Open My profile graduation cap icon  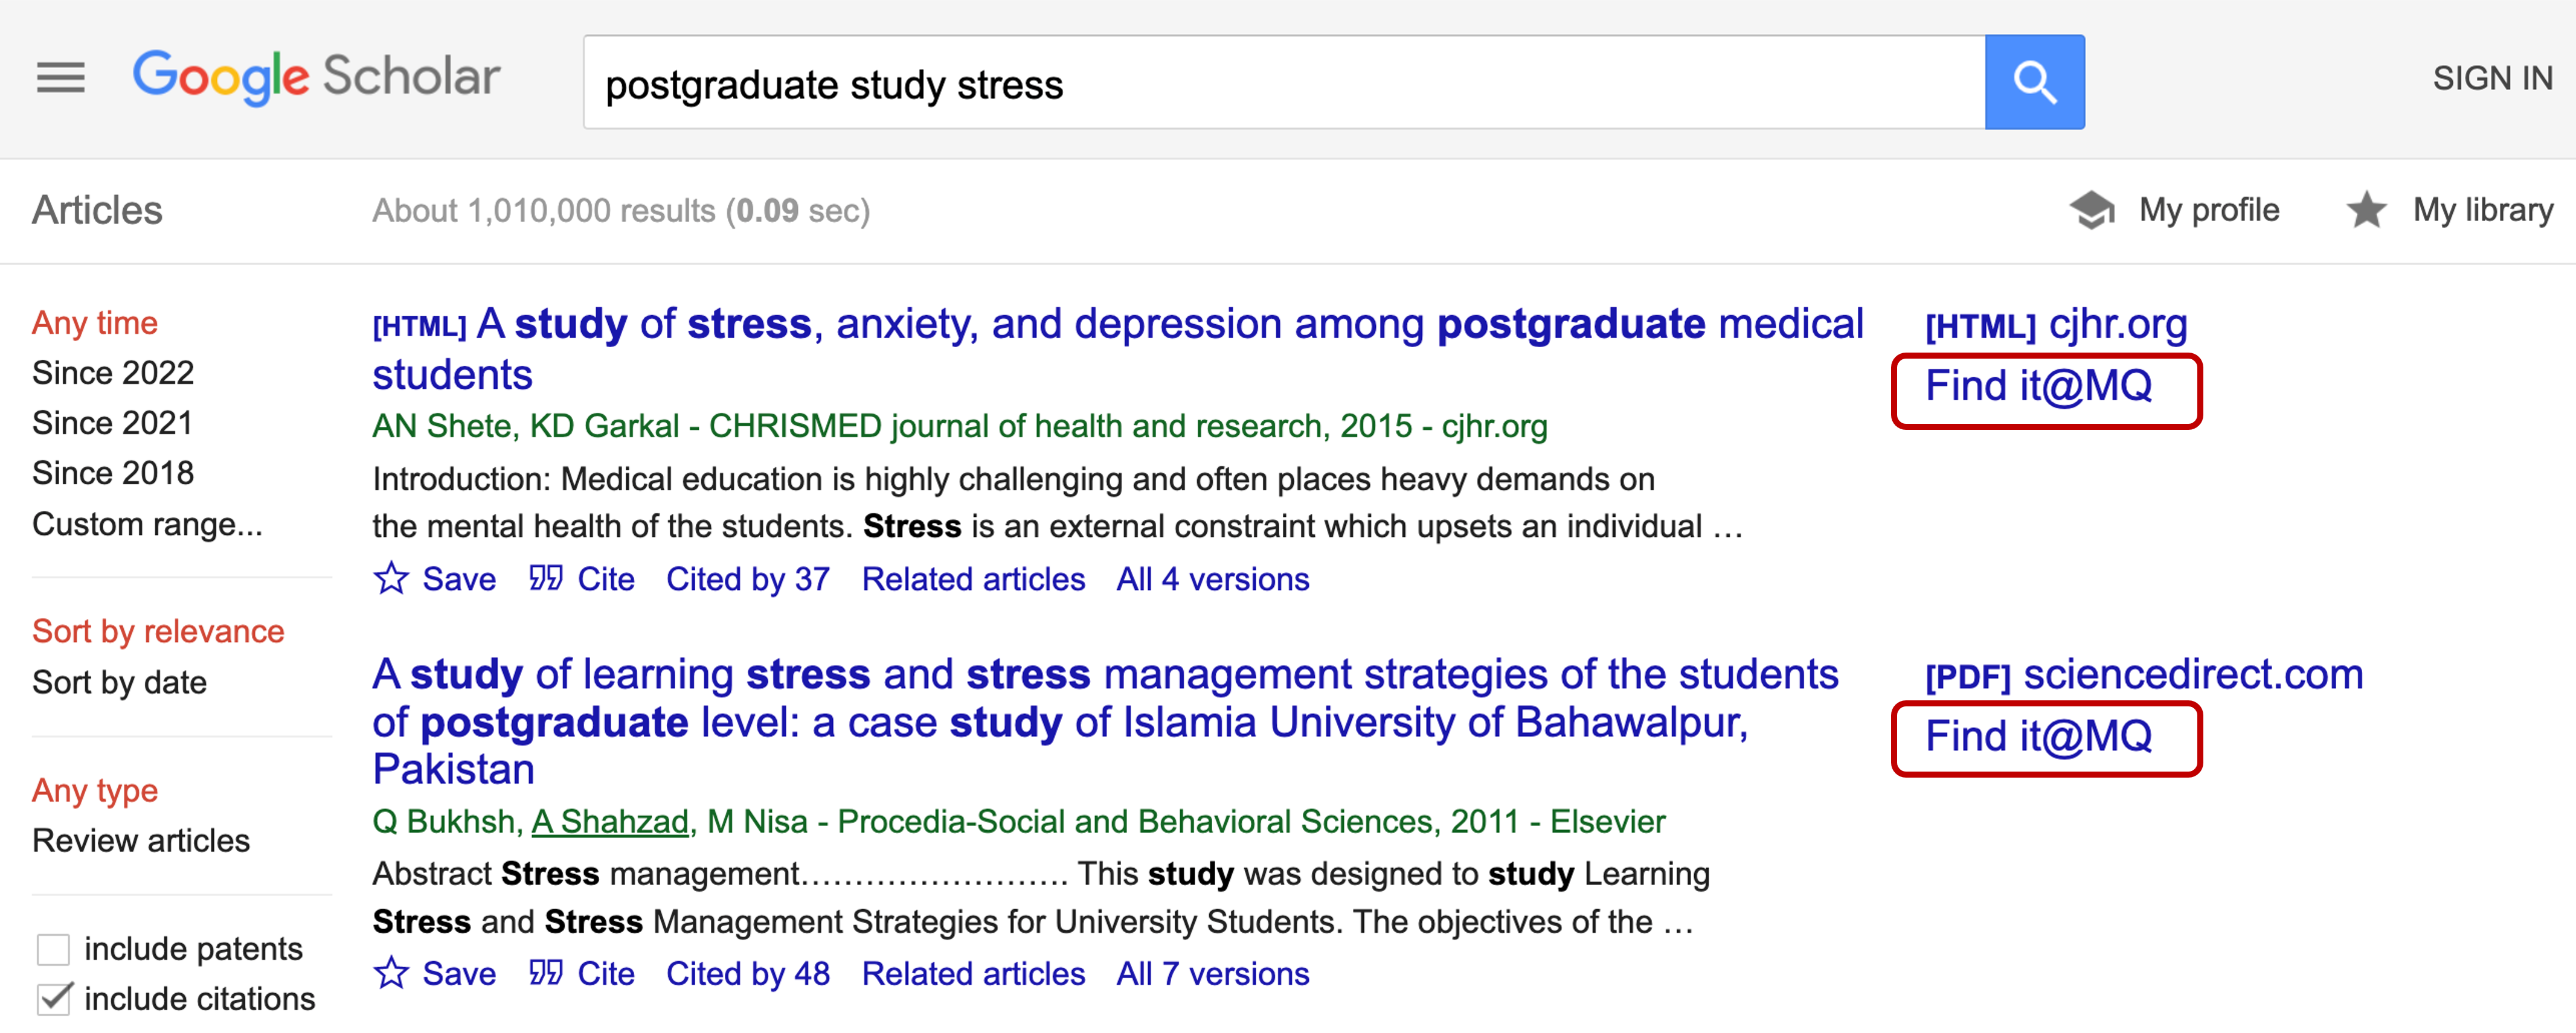[2091, 210]
